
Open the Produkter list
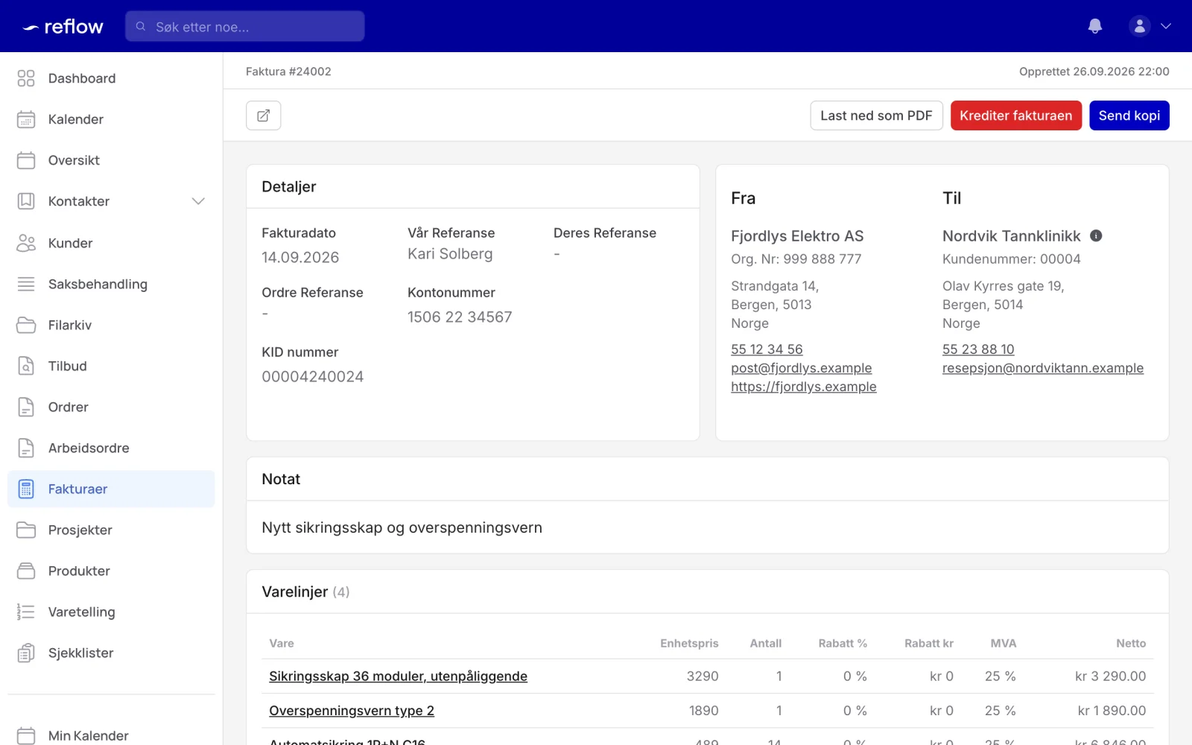pos(111,571)
